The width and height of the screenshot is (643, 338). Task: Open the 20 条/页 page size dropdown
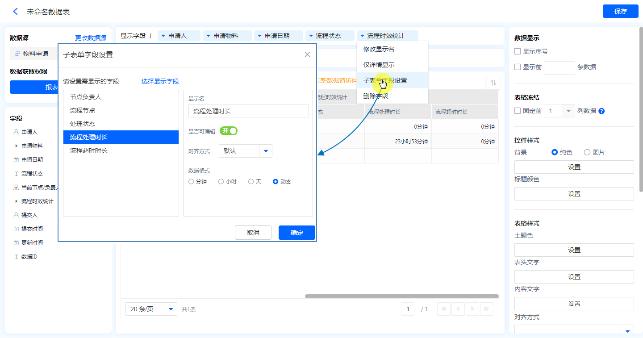click(171, 309)
